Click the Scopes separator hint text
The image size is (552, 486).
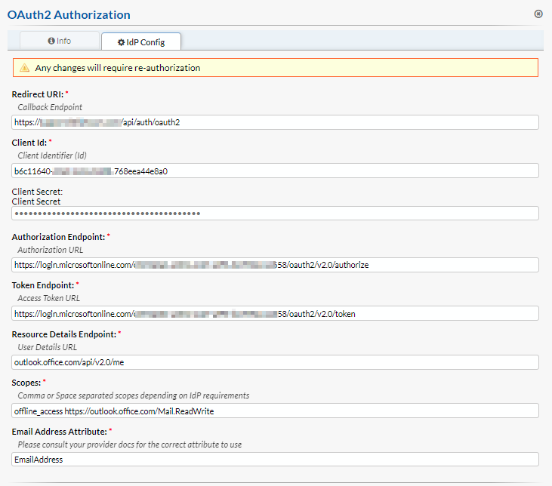(x=133, y=395)
